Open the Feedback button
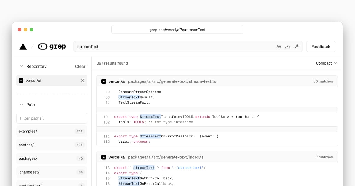355x186 pixels. pos(321,46)
